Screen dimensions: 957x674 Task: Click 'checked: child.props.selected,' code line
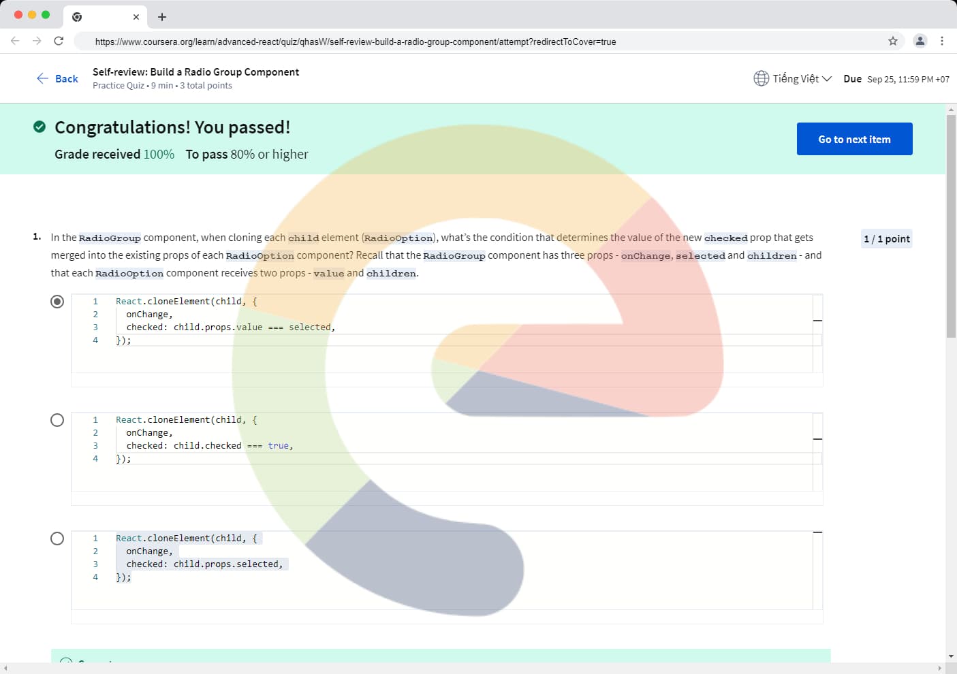click(204, 564)
